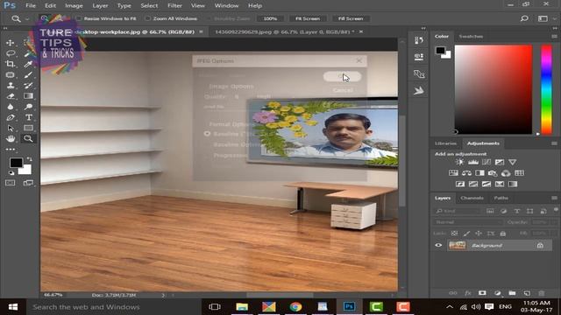This screenshot has height=315, width=561.
Task: Click the Fill Screen button
Action: (351, 18)
